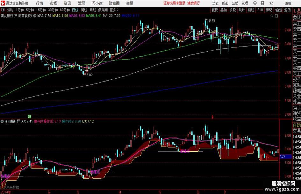Click the 通达信 red logo icon

[x=3, y=3]
